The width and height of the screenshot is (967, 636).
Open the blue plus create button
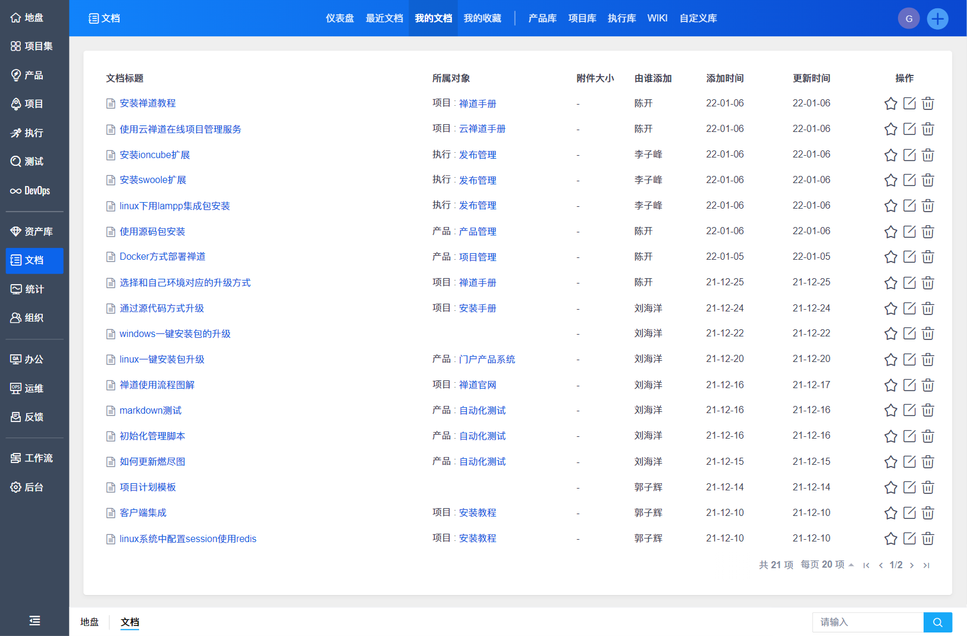point(937,18)
